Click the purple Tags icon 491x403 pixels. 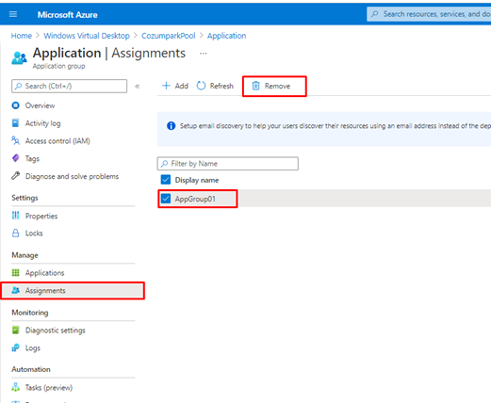pos(15,158)
